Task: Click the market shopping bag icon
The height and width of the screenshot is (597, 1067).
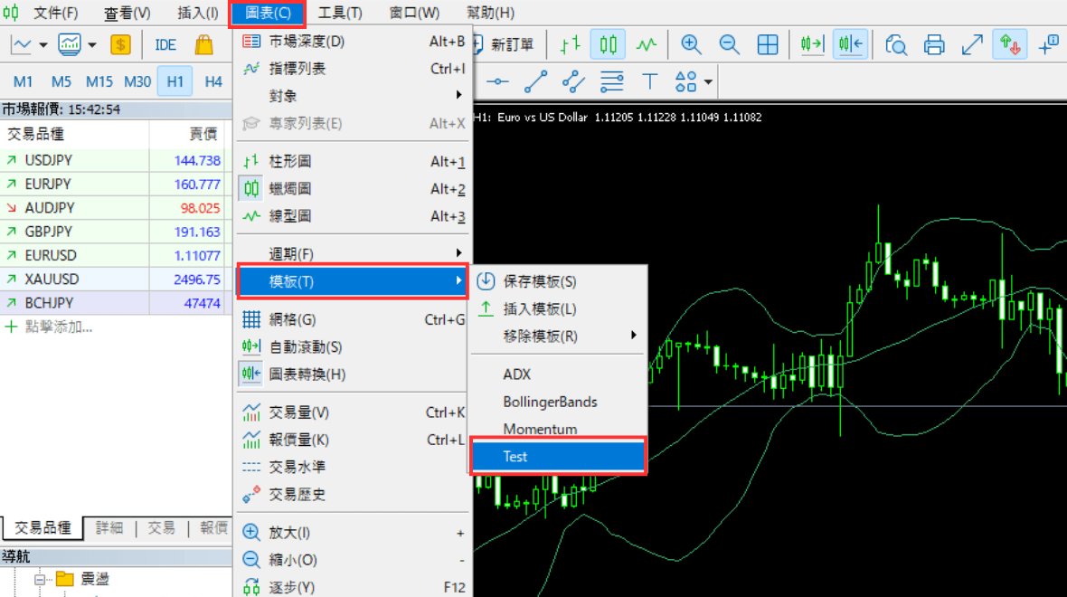Action: pos(203,44)
